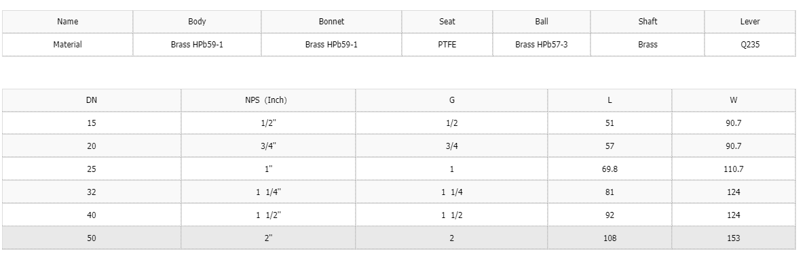
Task: Select the 1 1/2" NPS cell
Action: click(x=268, y=215)
